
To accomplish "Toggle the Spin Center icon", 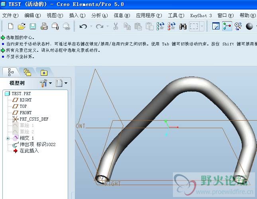I will point(227,26).
